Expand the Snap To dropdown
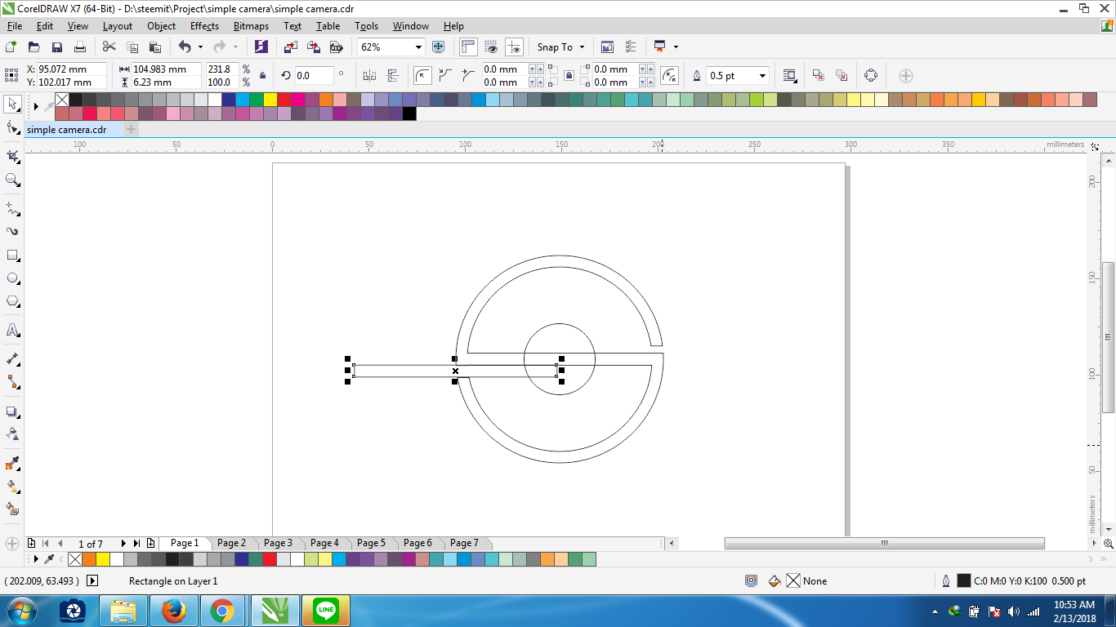 [x=582, y=47]
